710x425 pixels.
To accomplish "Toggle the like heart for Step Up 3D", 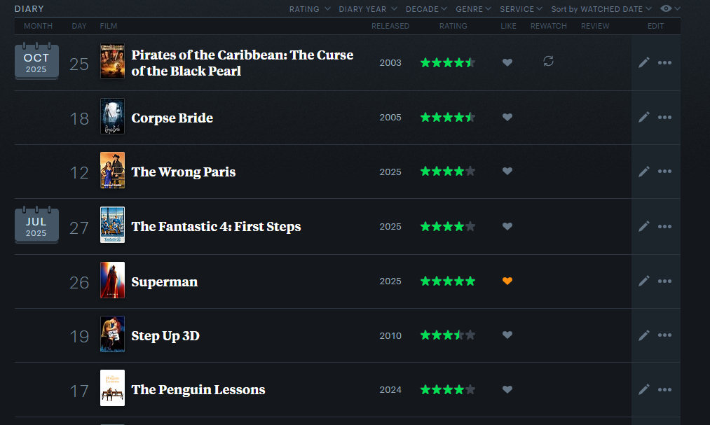I will pos(507,335).
